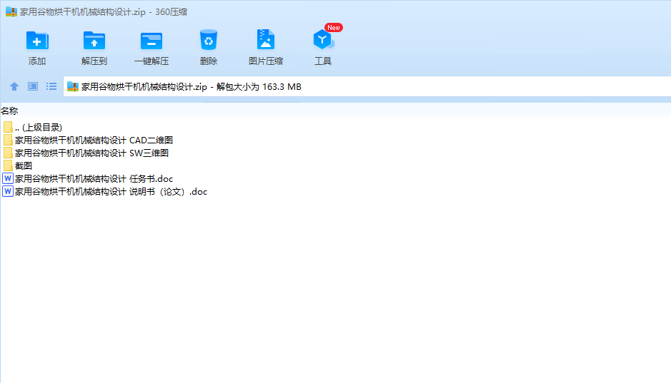Click the 360压缩 app icon in title bar
Image resolution: width=671 pixels, height=383 pixels.
coord(11,11)
